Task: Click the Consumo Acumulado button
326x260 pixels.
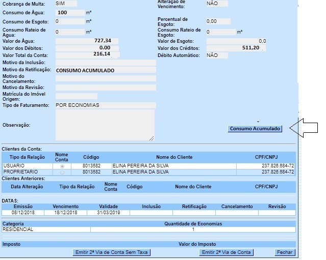Action: [x=255, y=129]
